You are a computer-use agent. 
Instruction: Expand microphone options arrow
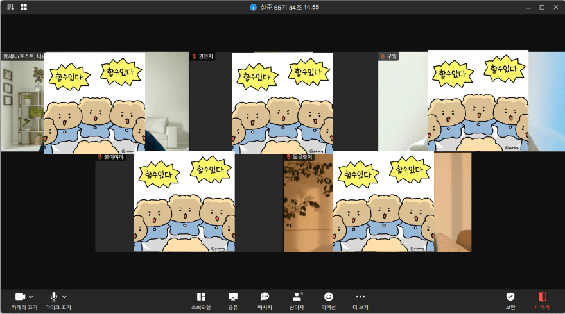(x=64, y=297)
